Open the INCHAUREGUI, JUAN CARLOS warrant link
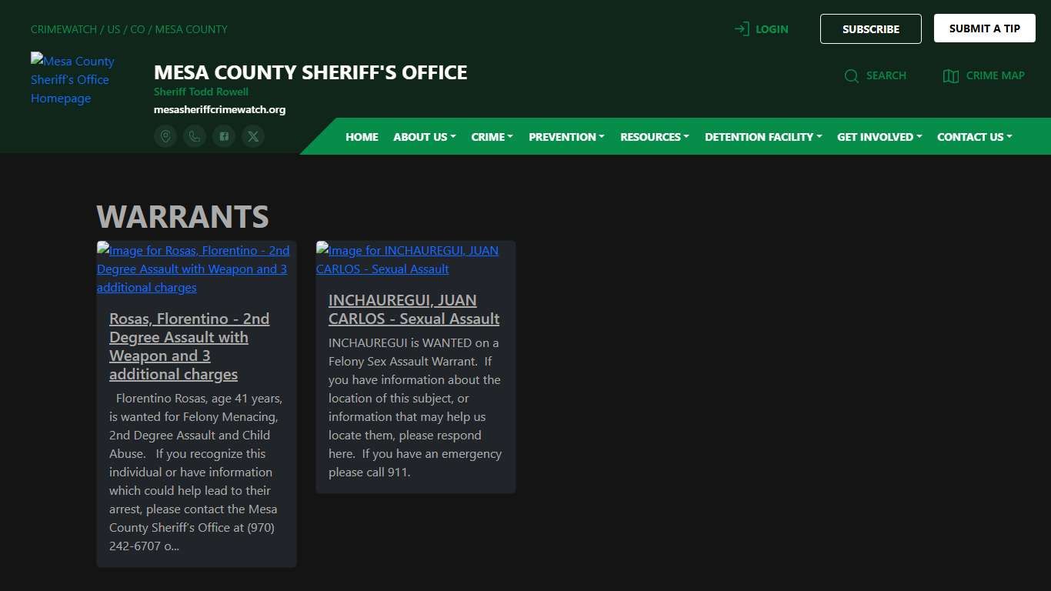 click(x=413, y=309)
